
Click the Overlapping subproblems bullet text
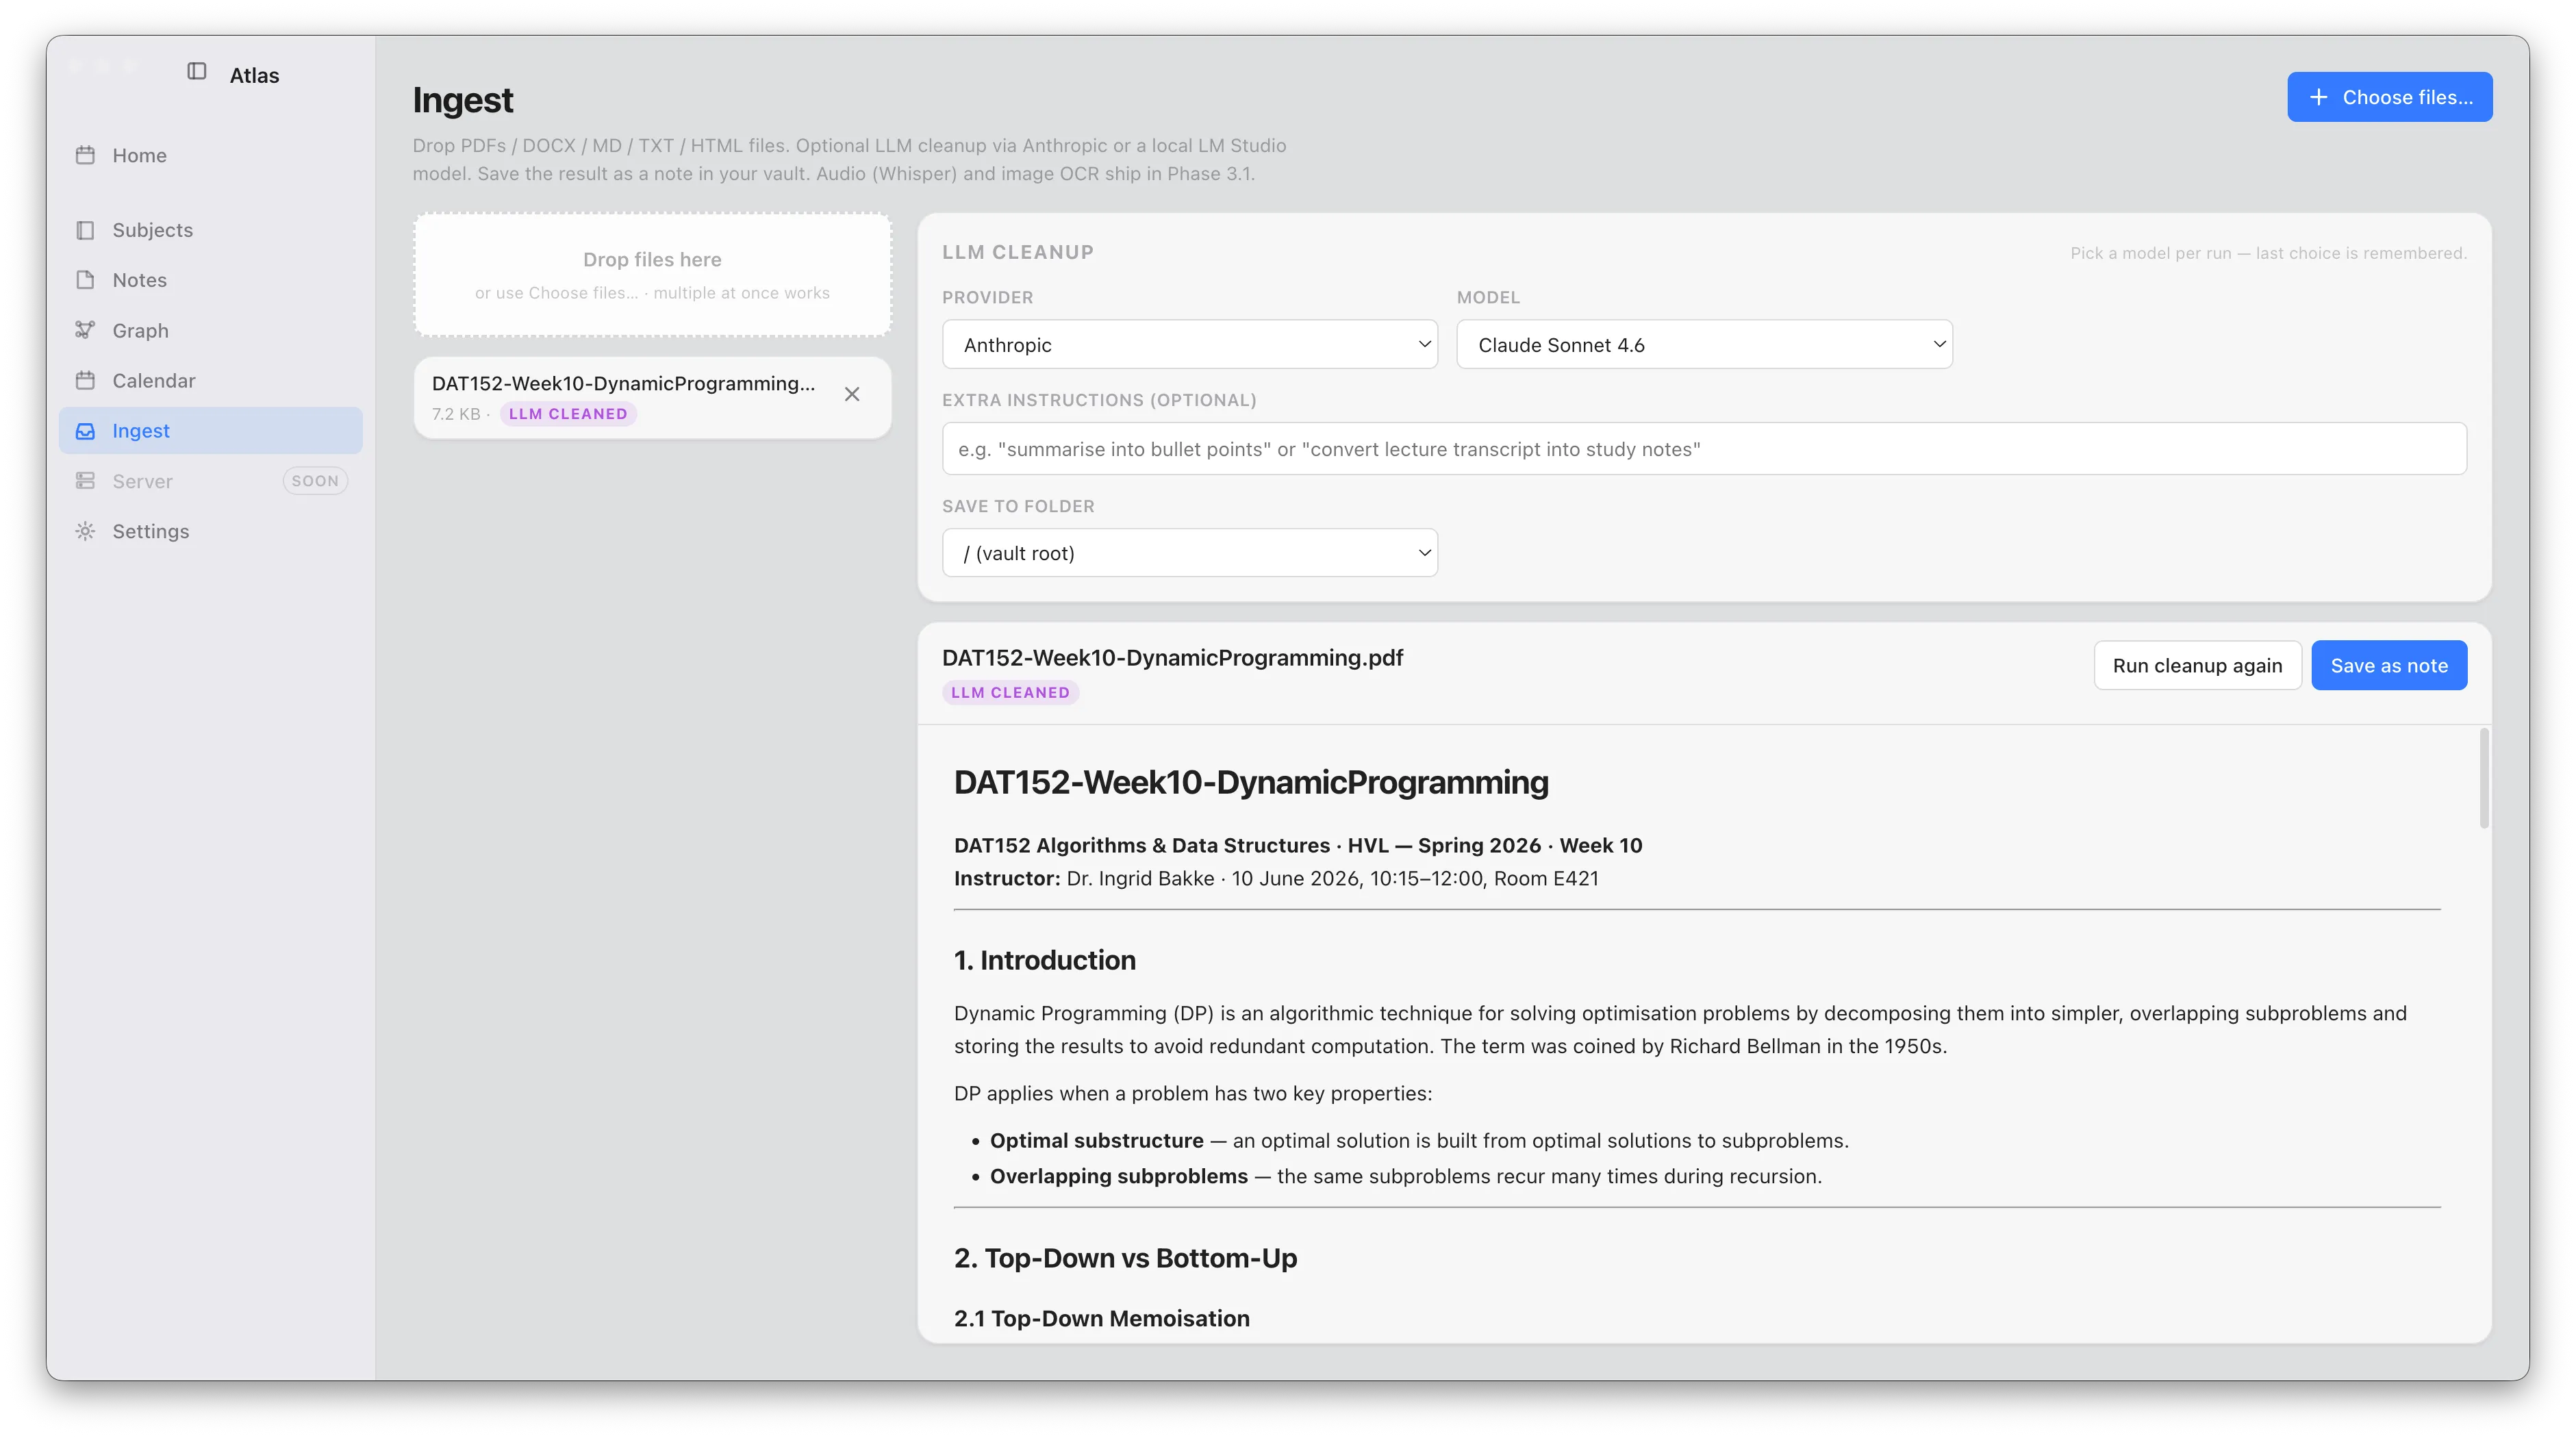pos(1406,1176)
